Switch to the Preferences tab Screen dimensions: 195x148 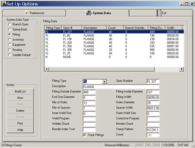coord(34,13)
